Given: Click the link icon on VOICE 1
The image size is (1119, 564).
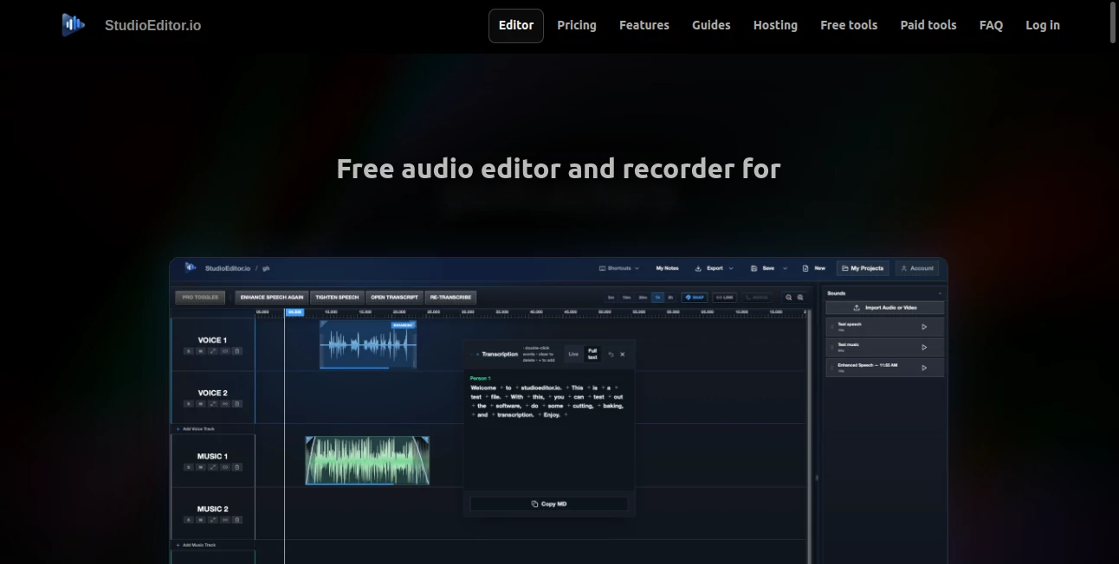Looking at the screenshot, I should [225, 351].
